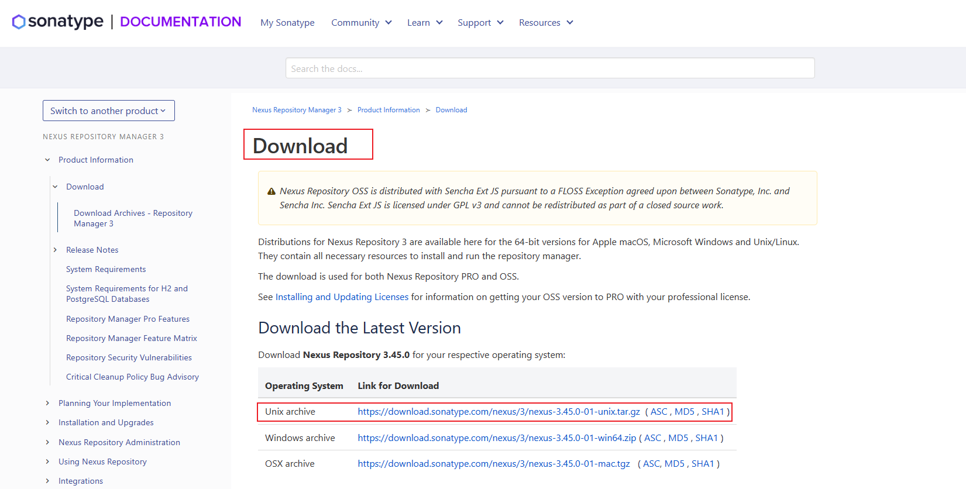Image resolution: width=966 pixels, height=489 pixels.
Task: Click Link for Download column header
Action: [x=398, y=386]
